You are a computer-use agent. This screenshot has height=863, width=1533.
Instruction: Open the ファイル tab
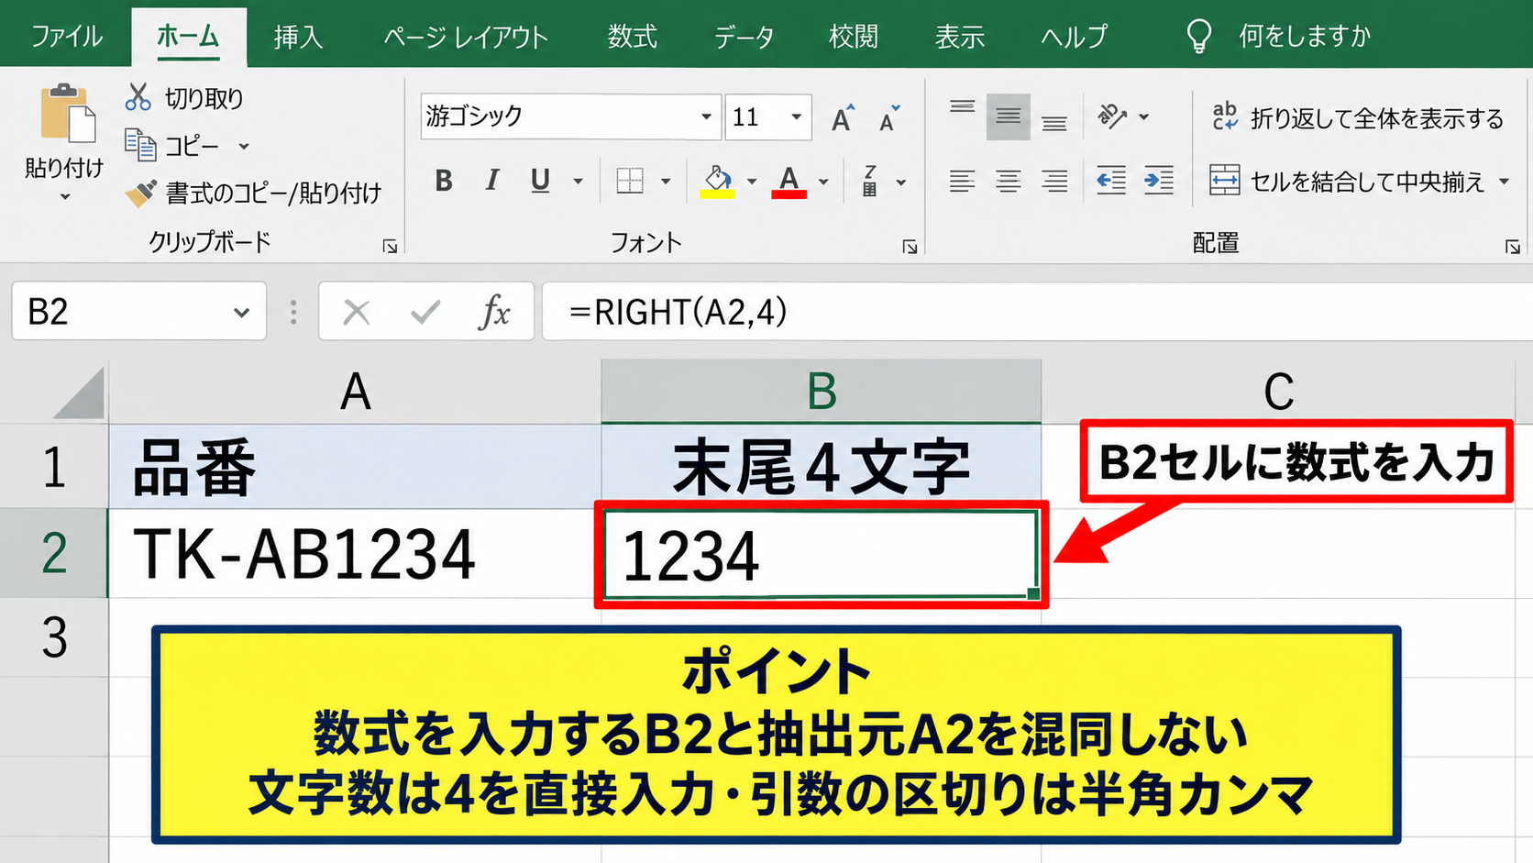[66, 37]
